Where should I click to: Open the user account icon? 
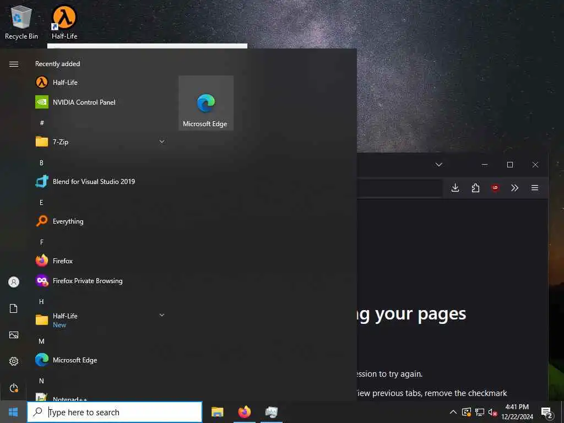point(14,282)
